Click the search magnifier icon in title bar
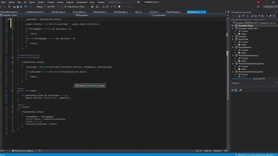The width and height of the screenshot is (278, 156). [139, 2]
